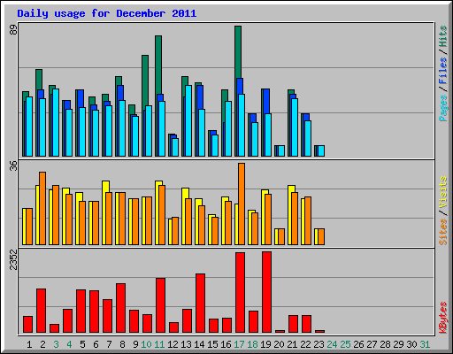
Task: Select day label "9" on the x-axis
Action: point(135,344)
